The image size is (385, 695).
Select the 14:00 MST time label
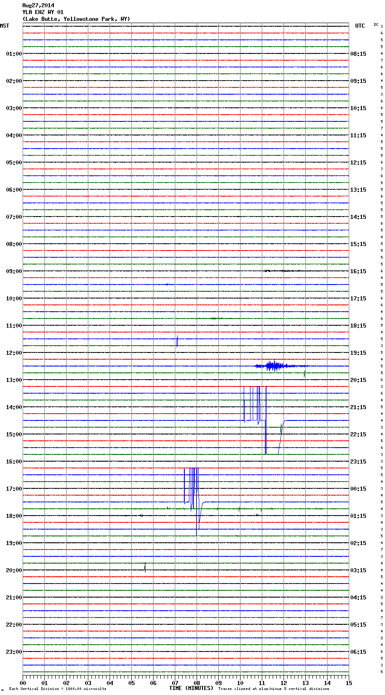tap(14, 407)
